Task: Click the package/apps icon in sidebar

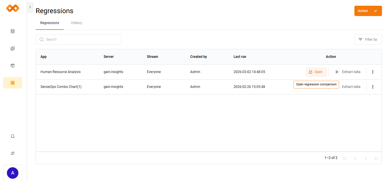Action: coord(13,65)
